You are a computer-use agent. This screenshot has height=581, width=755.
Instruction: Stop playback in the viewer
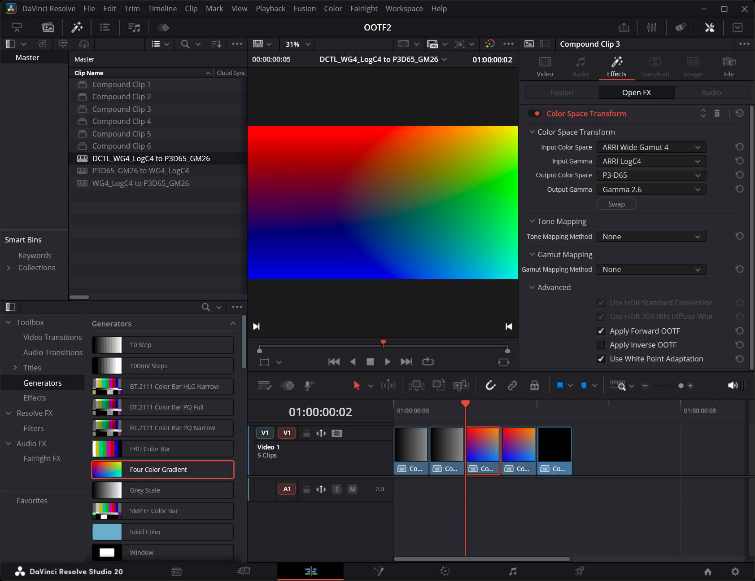point(370,362)
